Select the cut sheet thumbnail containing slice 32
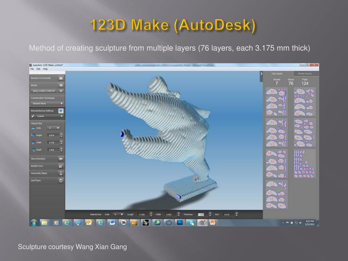 (x=305, y=102)
